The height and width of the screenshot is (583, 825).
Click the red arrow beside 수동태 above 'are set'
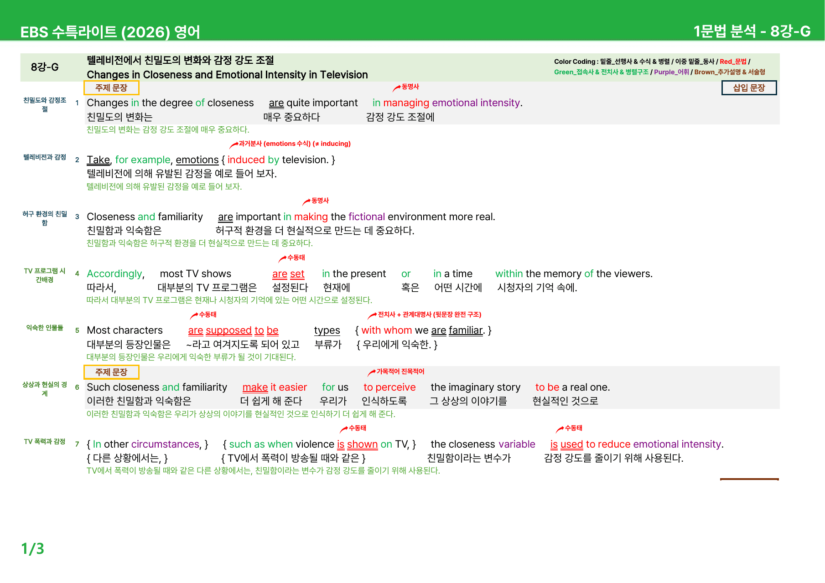283,259
